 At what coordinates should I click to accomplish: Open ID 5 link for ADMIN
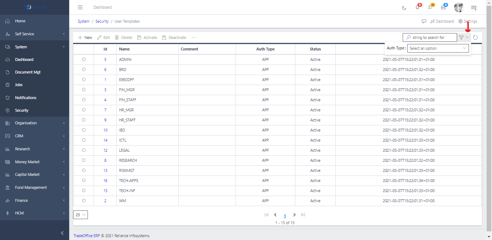[105, 59]
